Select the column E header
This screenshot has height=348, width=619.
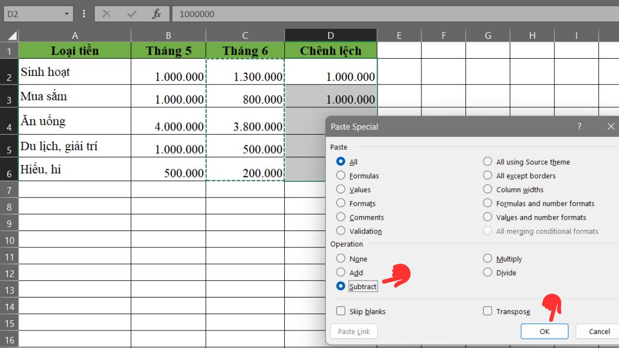399,35
